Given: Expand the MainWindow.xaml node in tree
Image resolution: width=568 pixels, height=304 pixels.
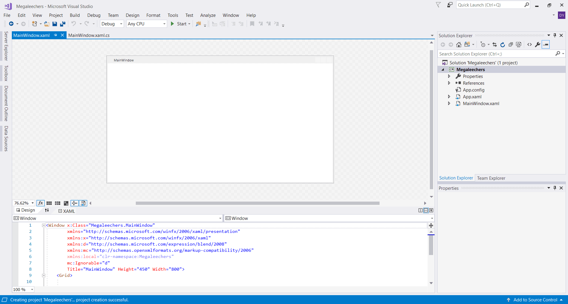Looking at the screenshot, I should click(x=449, y=103).
